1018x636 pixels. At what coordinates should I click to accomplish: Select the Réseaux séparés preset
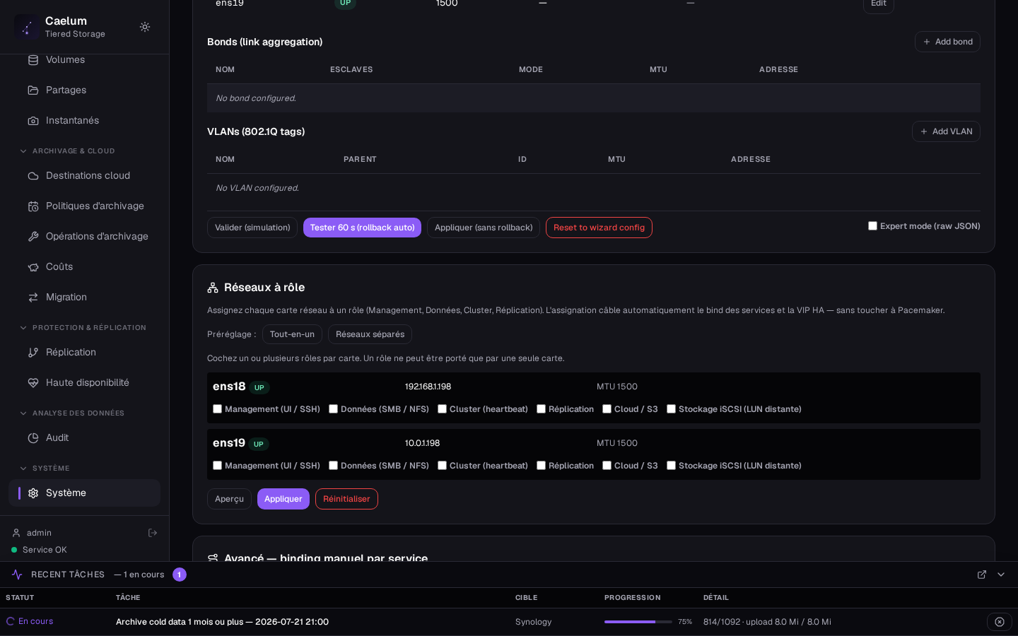pos(370,334)
